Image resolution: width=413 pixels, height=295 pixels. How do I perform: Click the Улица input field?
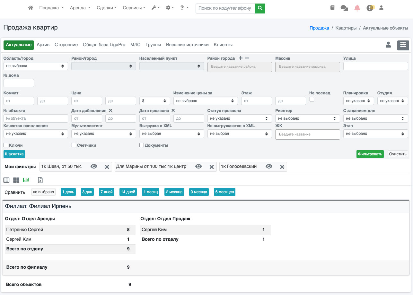375,66
